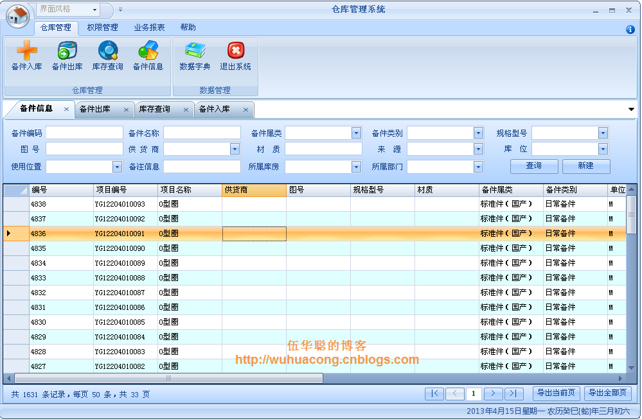Click the 导出全部页 export button
Image resolution: width=642 pixels, height=419 pixels.
coord(607,393)
